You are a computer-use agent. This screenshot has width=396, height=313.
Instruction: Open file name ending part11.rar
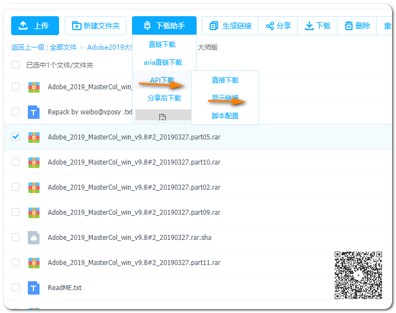[x=134, y=262]
